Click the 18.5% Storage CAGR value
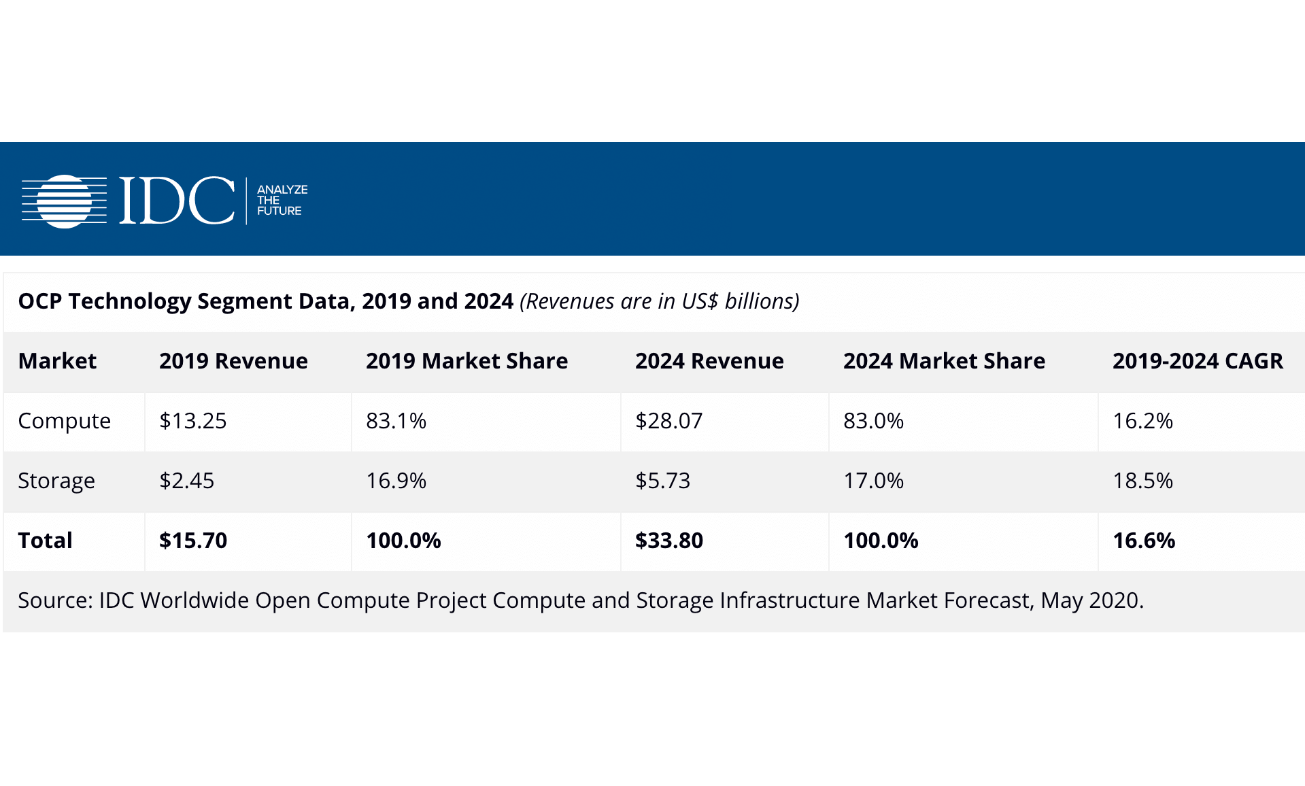1305x786 pixels. click(x=1142, y=481)
